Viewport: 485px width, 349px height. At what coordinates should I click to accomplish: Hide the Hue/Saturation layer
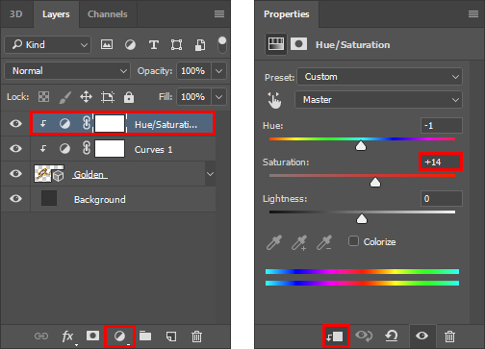point(15,123)
